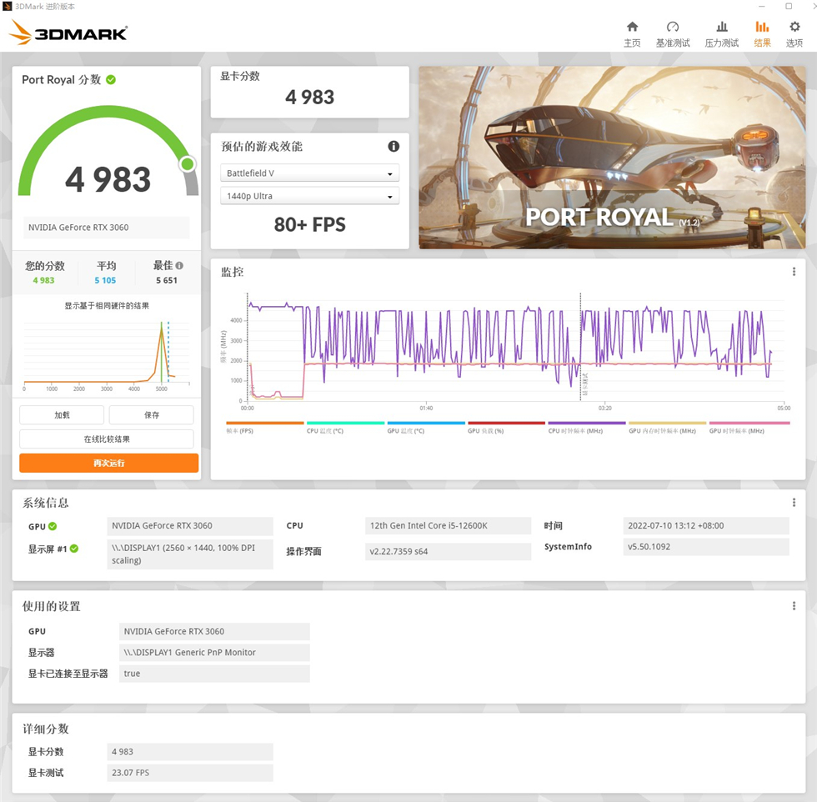Open the system info (系统信息) three-dot menu
Viewport: 817px width, 802px height.
point(794,501)
